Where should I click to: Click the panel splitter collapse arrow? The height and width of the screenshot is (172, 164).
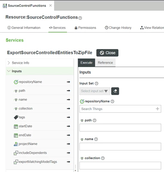click(76, 170)
